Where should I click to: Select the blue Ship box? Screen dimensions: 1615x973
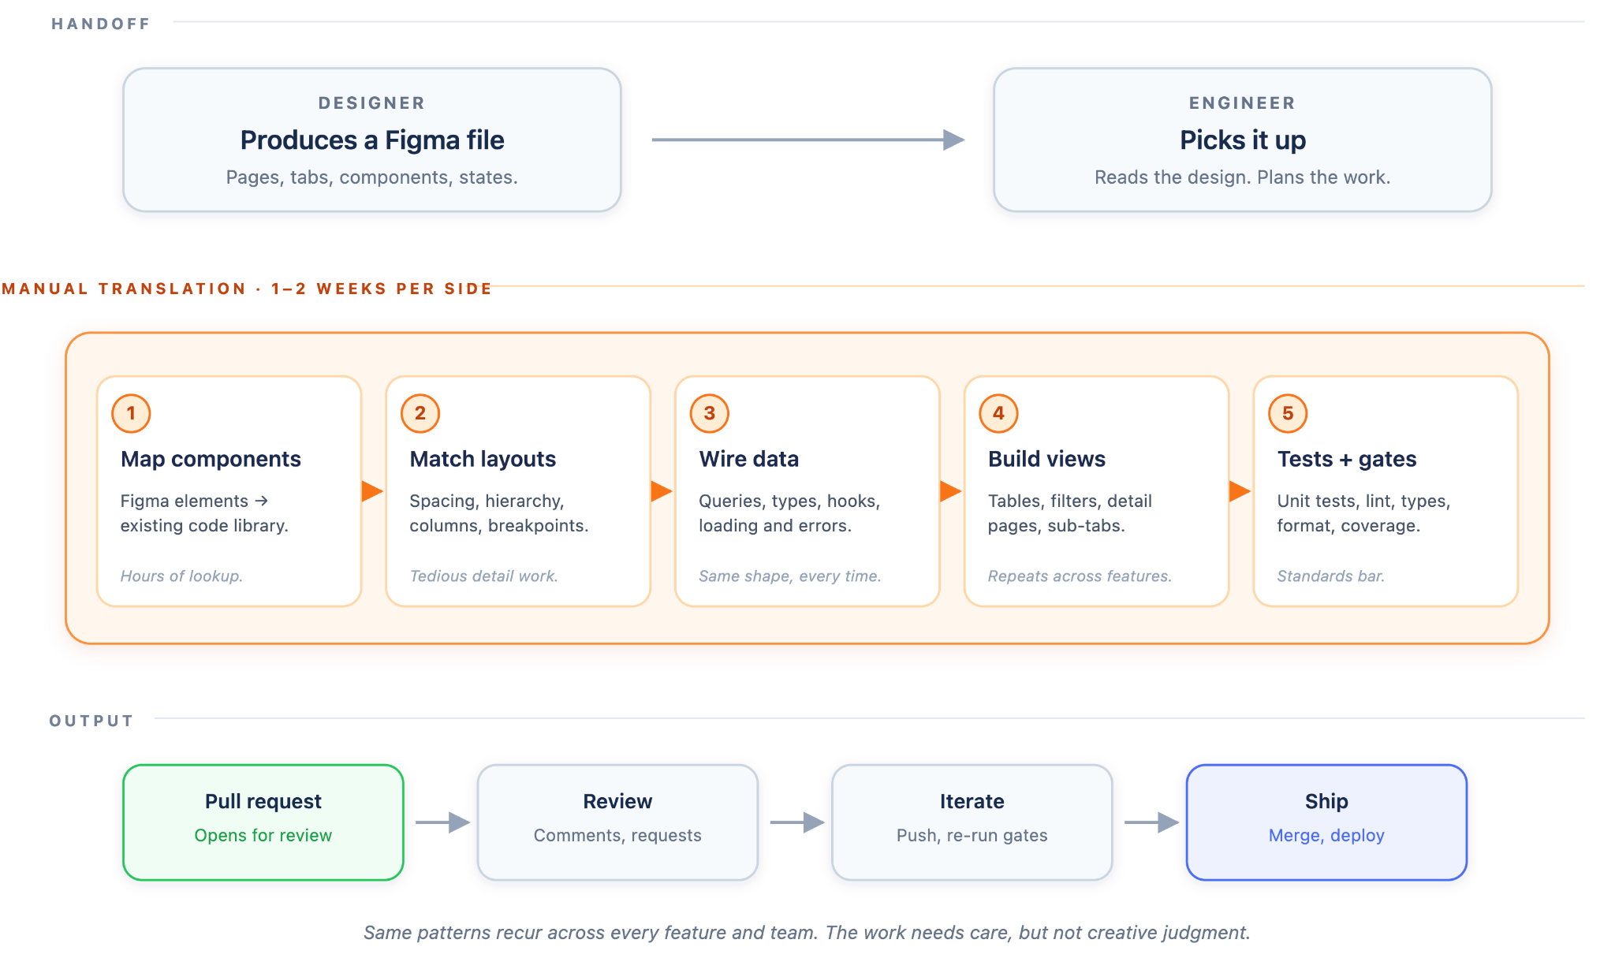[x=1326, y=822]
